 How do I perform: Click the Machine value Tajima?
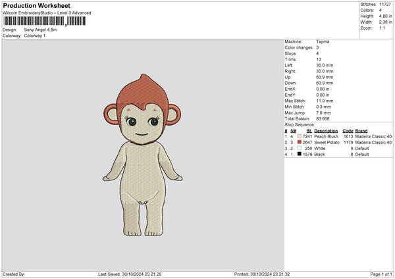click(323, 41)
